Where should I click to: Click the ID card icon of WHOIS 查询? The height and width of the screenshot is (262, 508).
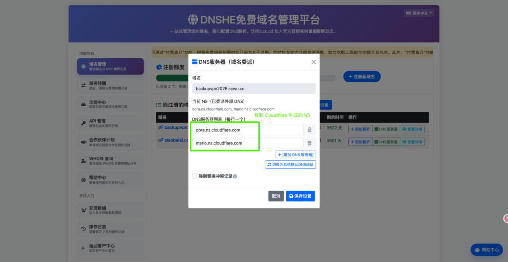[83, 161]
